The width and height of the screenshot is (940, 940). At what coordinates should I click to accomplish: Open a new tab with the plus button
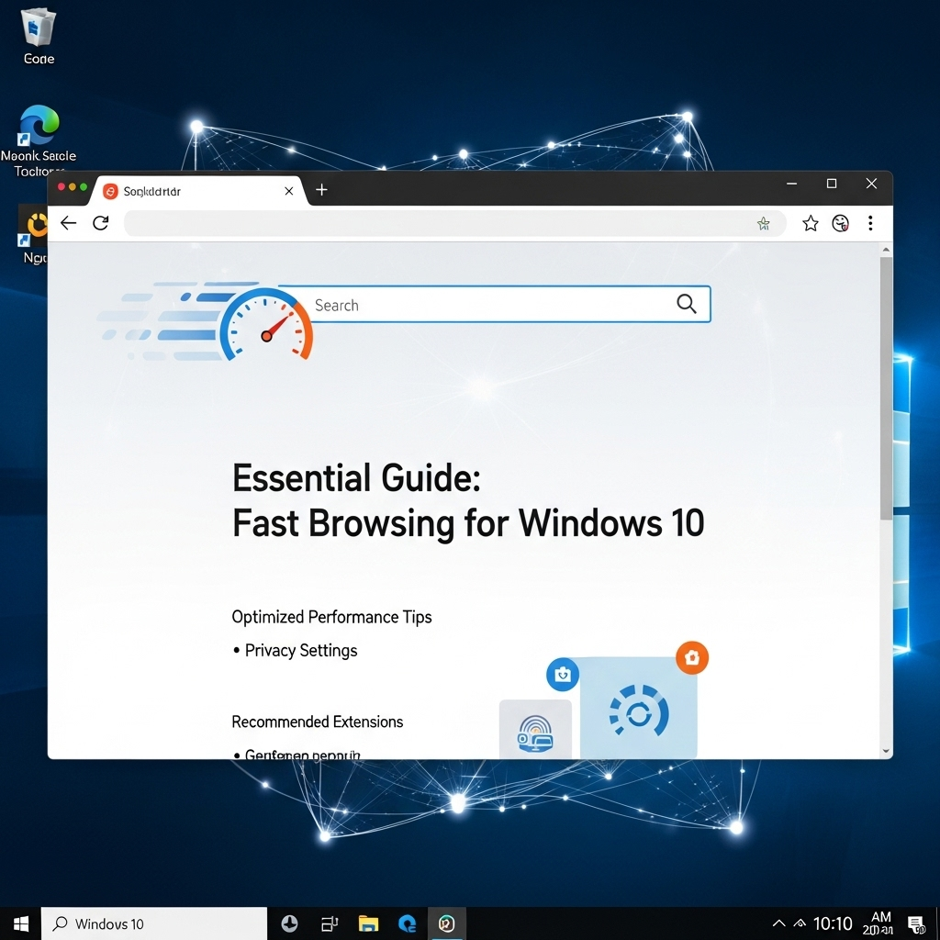point(321,190)
